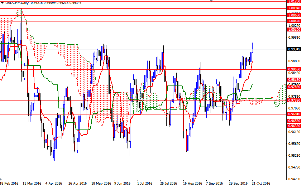Viewport: 302px width, 186px height.
Task: Click the 0.95670 price scale value
Action: 294,143
